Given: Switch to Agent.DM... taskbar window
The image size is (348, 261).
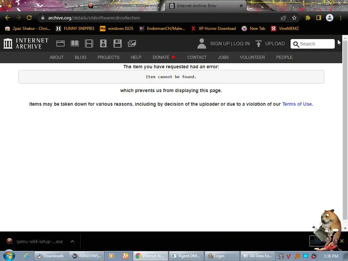Looking at the screenshot, I should (x=186, y=256).
